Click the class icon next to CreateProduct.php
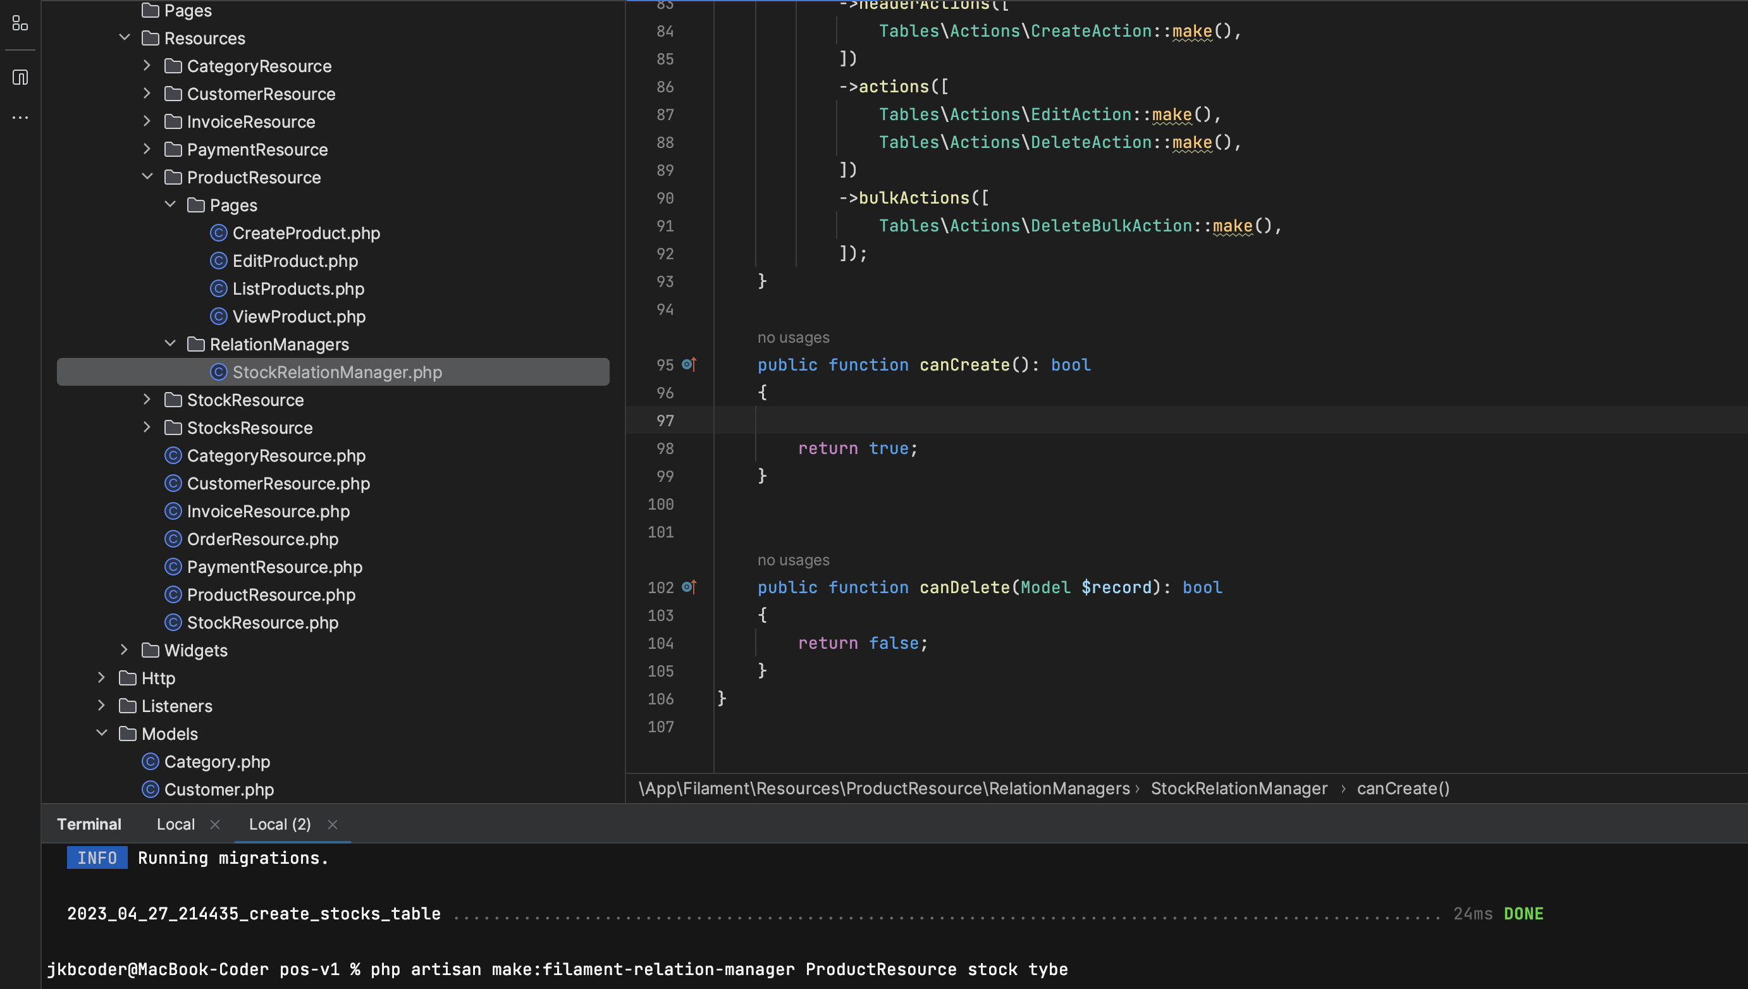The image size is (1748, 989). coord(219,233)
